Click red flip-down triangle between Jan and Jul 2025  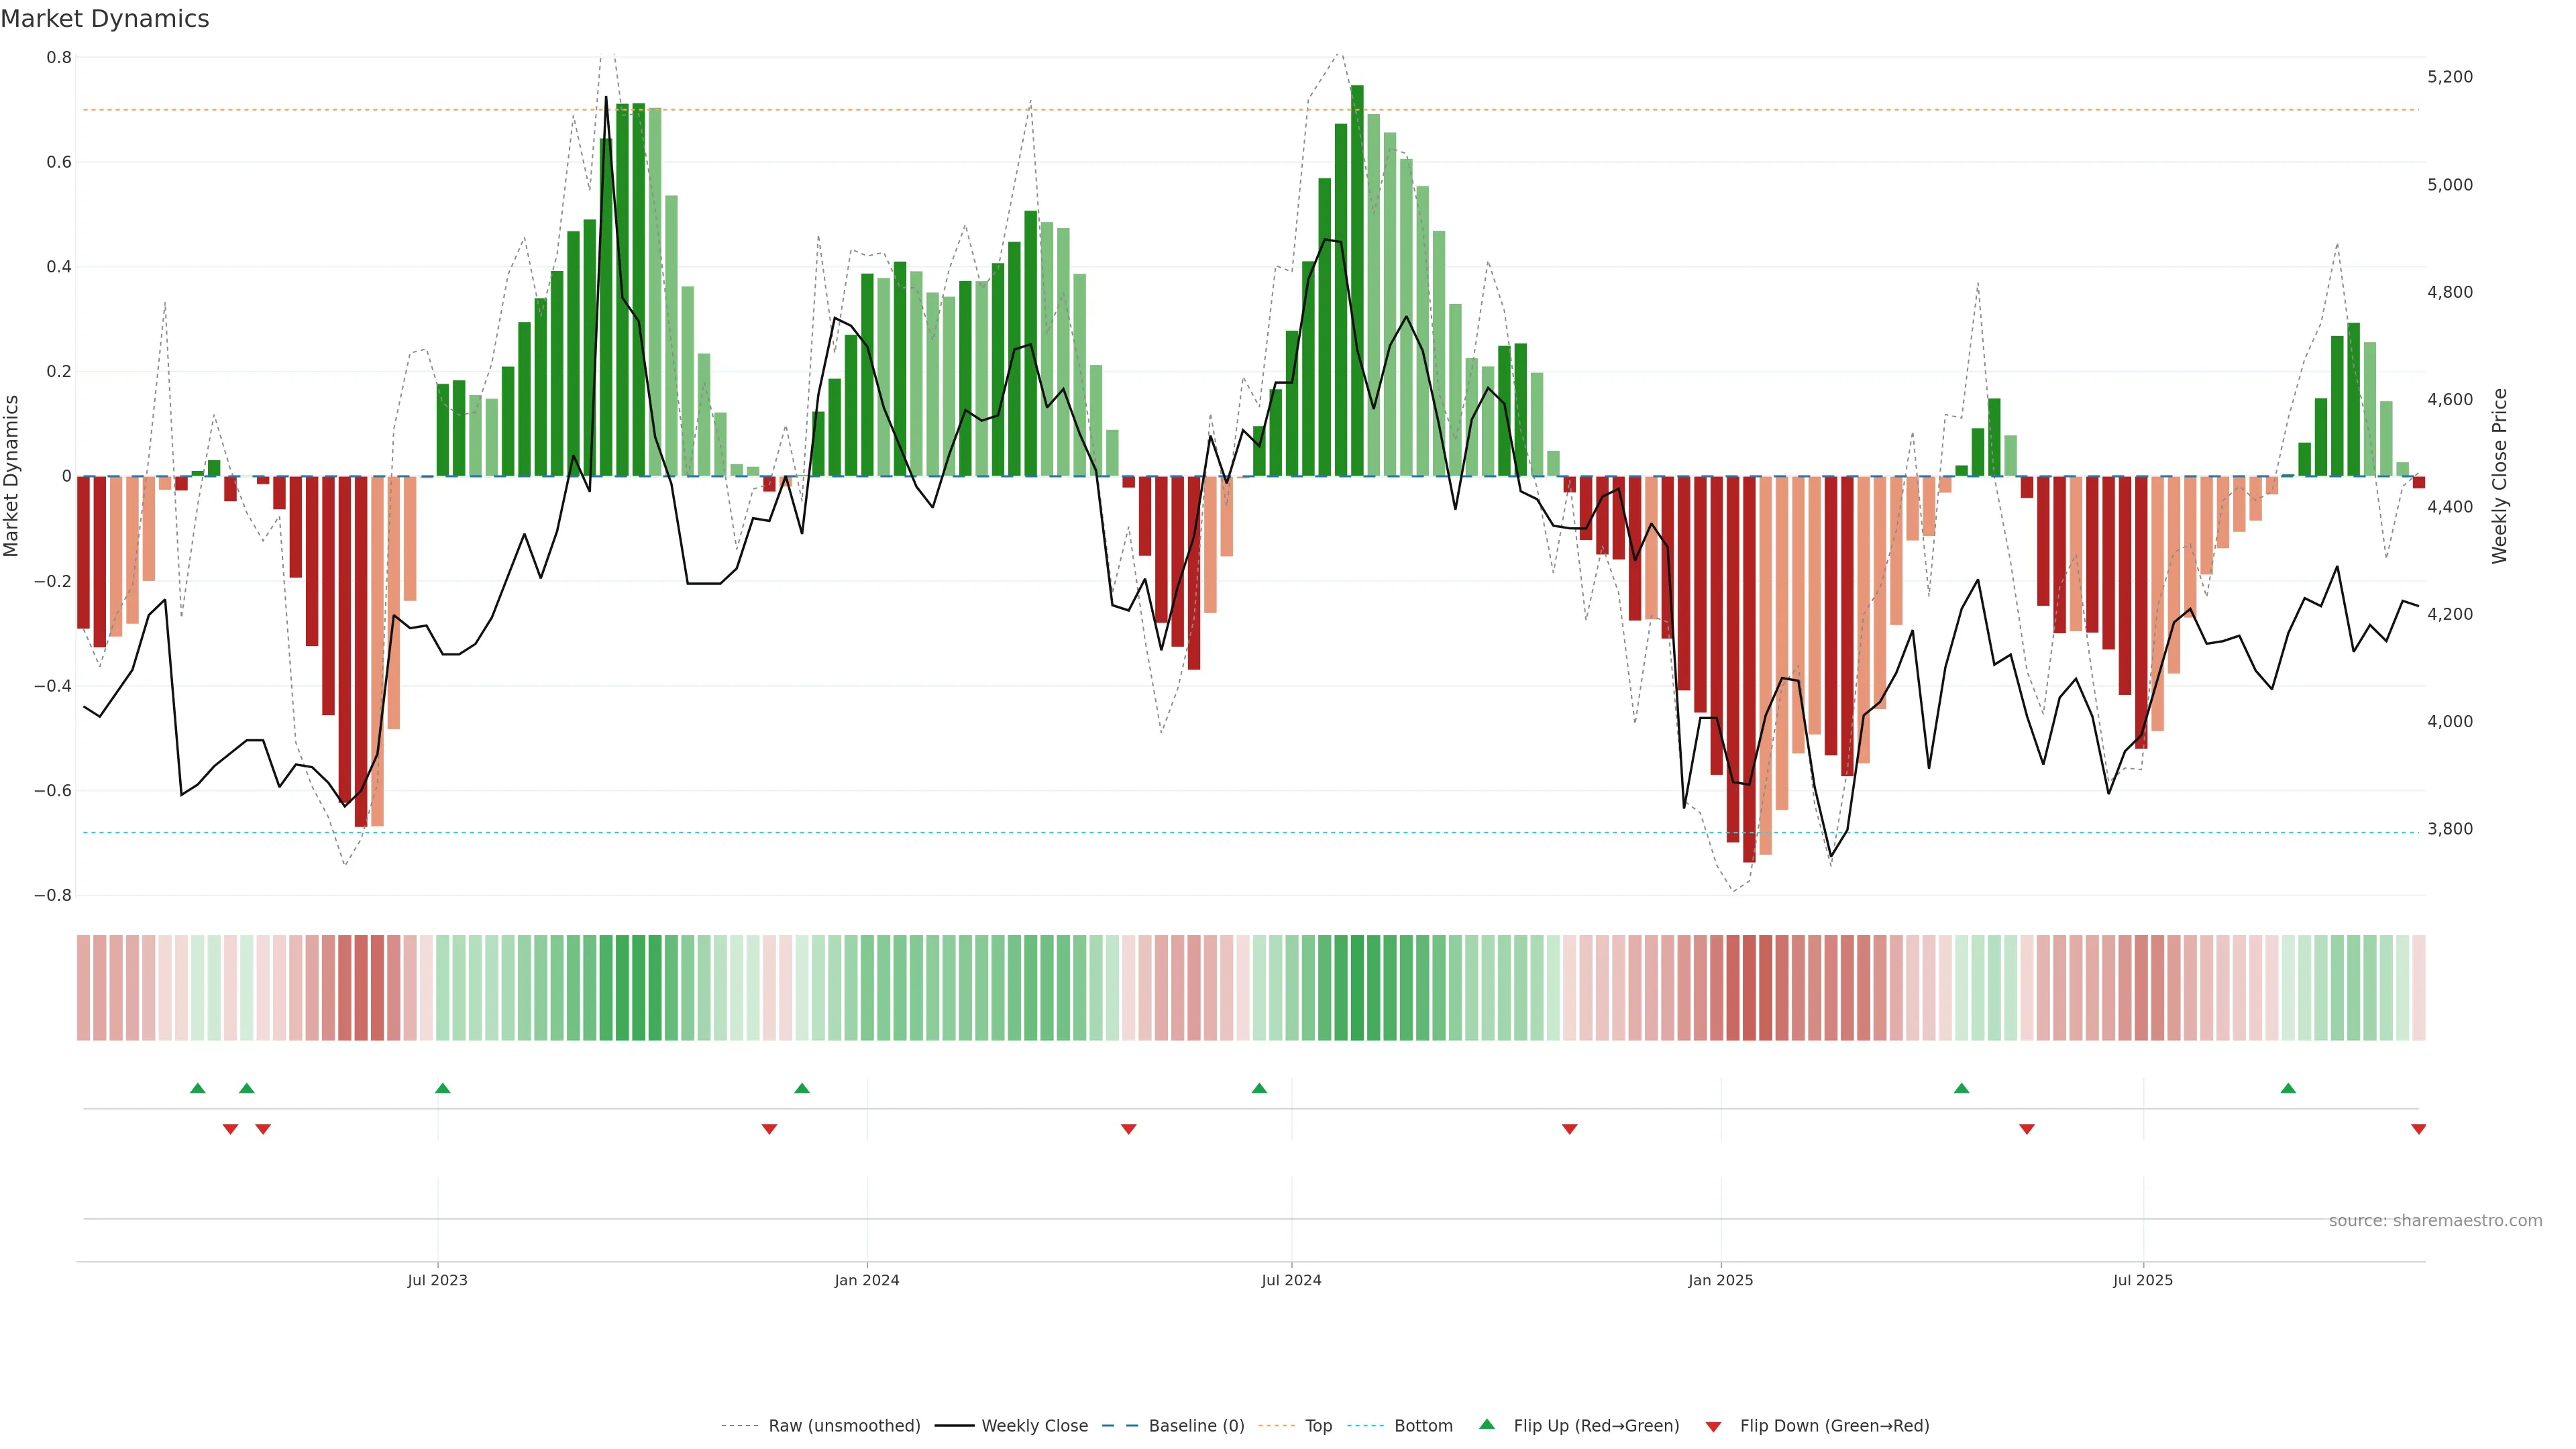2027,1129
